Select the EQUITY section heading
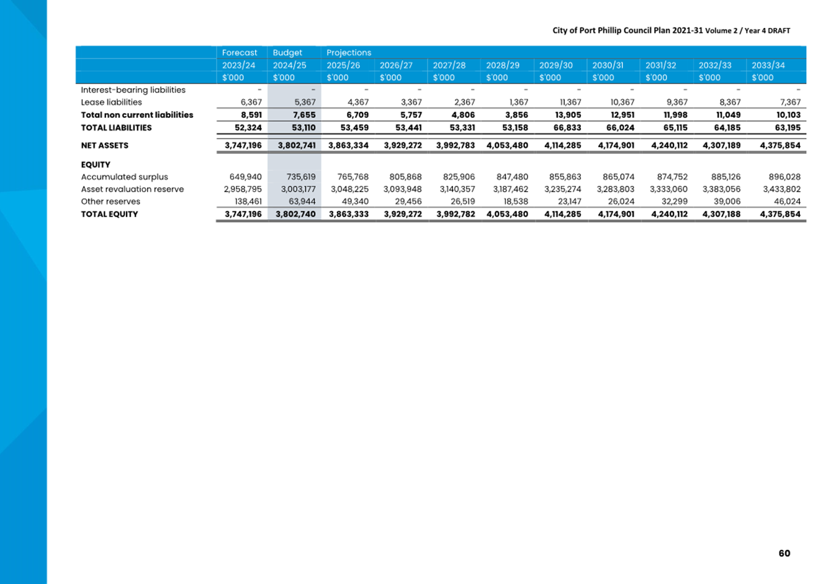The image size is (836, 584). pyautogui.click(x=96, y=164)
